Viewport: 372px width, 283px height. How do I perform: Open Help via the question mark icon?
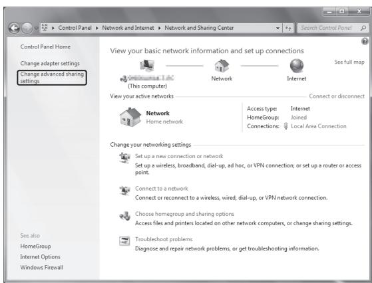(365, 41)
